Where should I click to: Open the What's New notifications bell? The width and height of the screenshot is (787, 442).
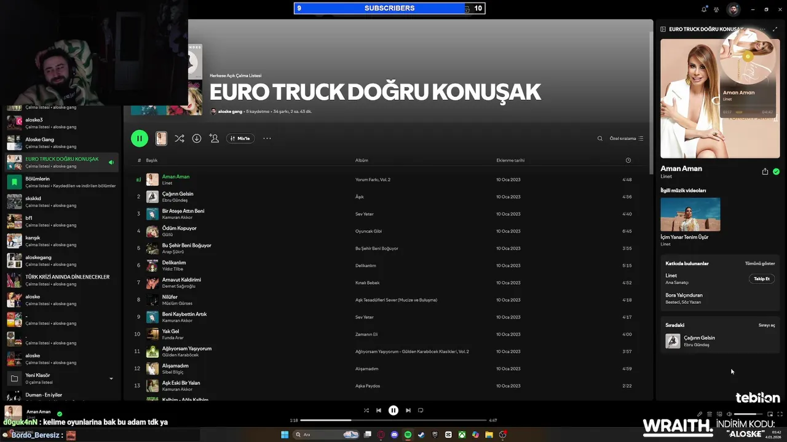point(704,9)
